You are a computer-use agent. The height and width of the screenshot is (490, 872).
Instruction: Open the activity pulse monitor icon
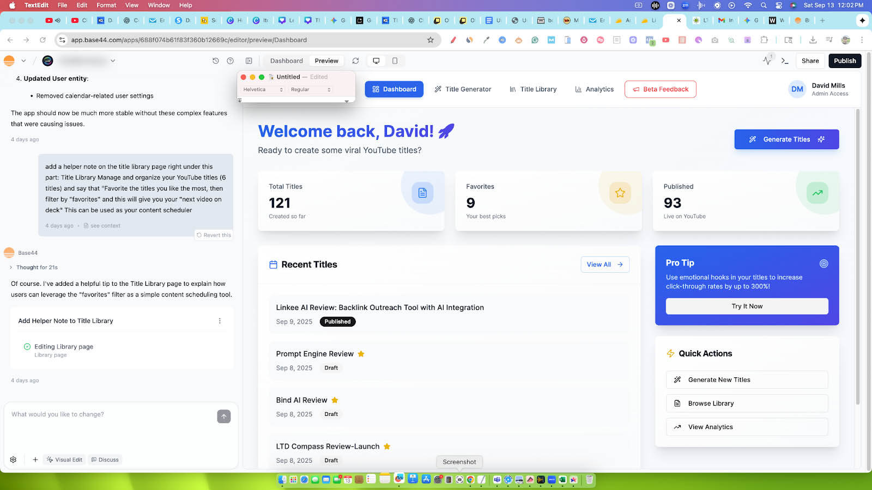(x=767, y=61)
